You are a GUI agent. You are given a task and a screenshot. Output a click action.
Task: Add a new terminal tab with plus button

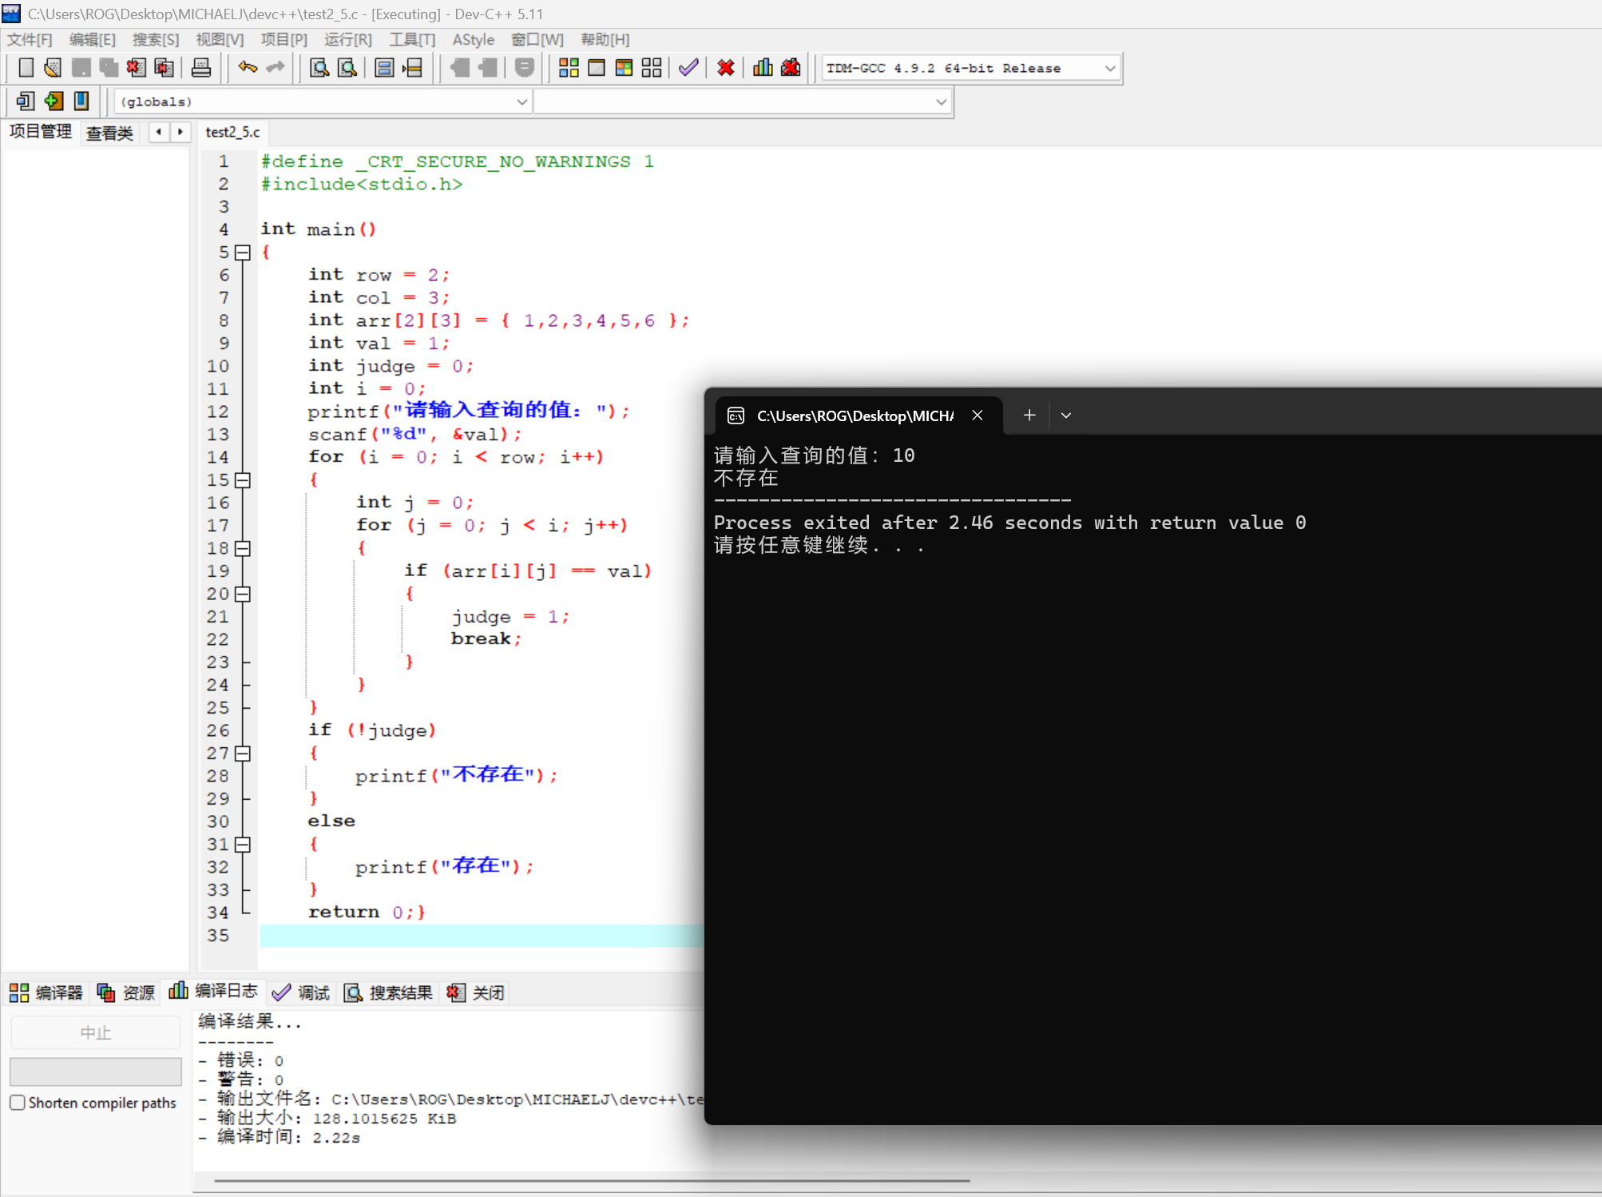(x=1029, y=416)
